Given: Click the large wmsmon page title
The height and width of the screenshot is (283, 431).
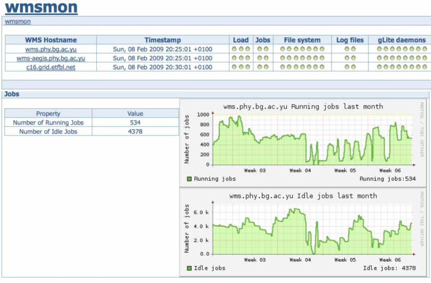Looking at the screenshot, I should [41, 8].
